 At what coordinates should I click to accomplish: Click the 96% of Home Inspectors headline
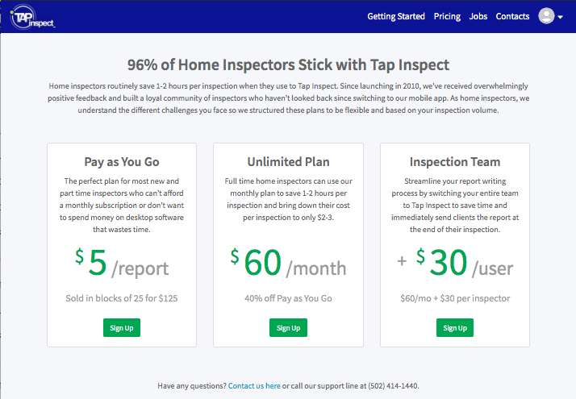click(x=288, y=64)
